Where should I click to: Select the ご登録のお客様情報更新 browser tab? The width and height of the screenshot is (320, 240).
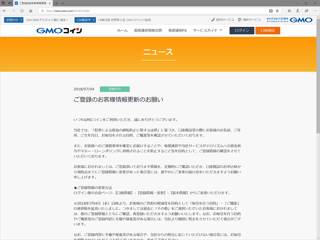(x=32, y=4)
